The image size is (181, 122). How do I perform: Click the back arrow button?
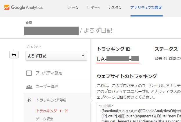tap(14, 55)
